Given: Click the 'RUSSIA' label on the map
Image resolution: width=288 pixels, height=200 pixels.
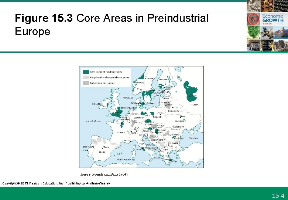Looking at the screenshot, I should click(195, 104).
